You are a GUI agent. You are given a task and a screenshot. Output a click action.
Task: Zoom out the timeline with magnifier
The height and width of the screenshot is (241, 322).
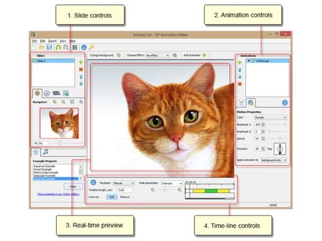click(x=153, y=190)
